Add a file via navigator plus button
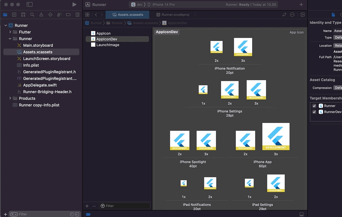Image resolution: width=342 pixels, height=217 pixels. (x=5, y=214)
